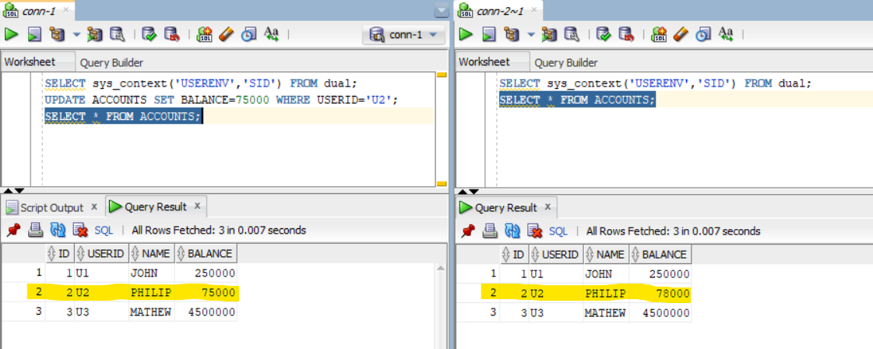
Task: Select JOHN cell in conn-1 result
Action: click(x=151, y=273)
